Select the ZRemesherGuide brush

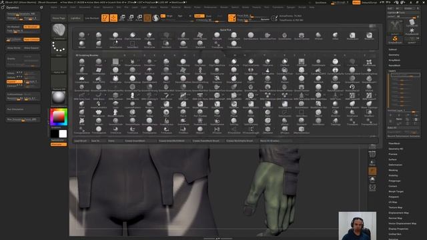point(301,130)
